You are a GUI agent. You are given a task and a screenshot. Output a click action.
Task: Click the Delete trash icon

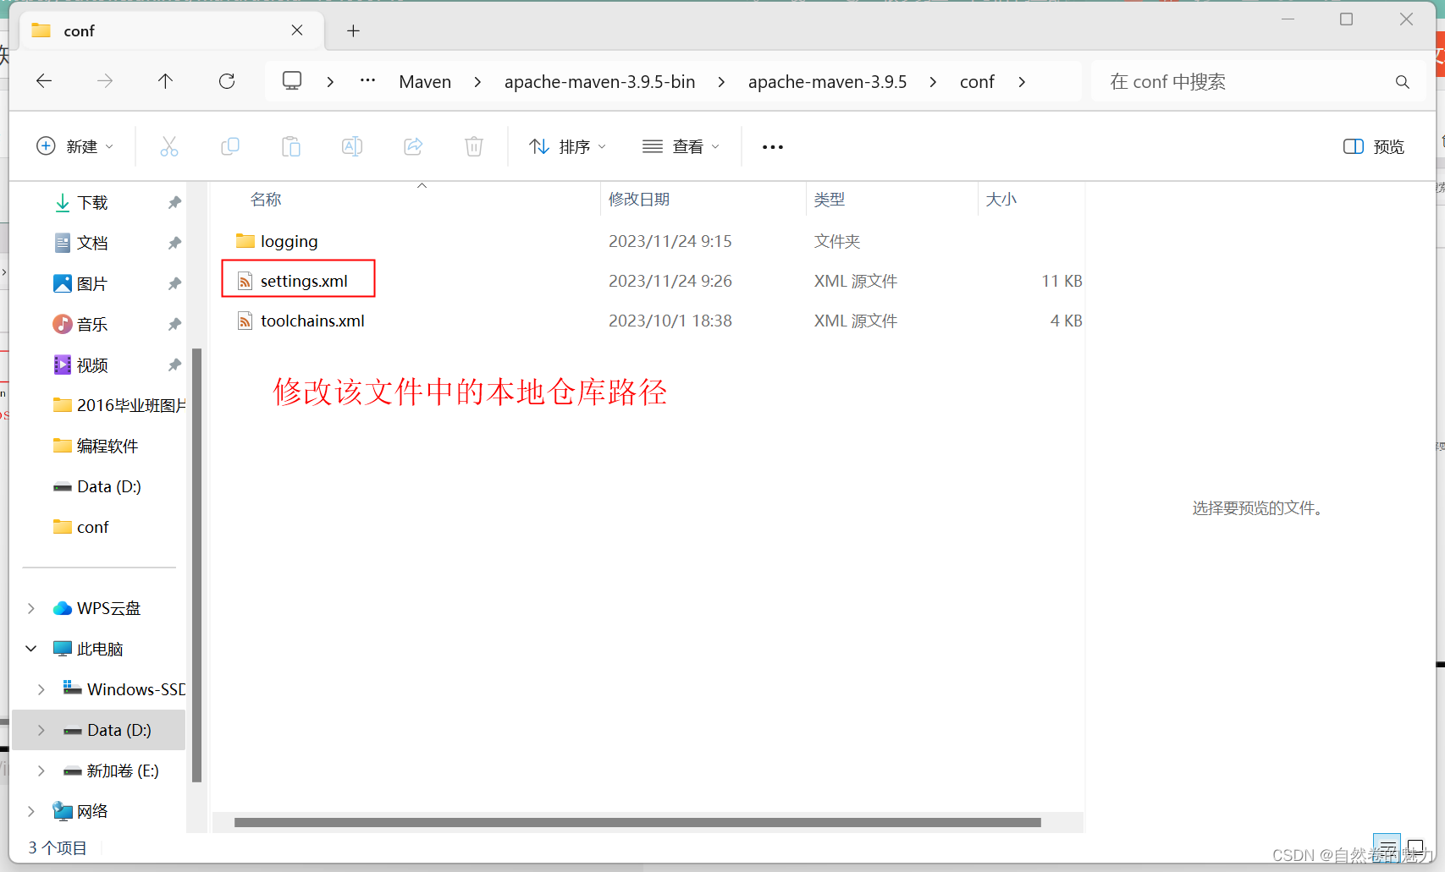click(x=474, y=146)
